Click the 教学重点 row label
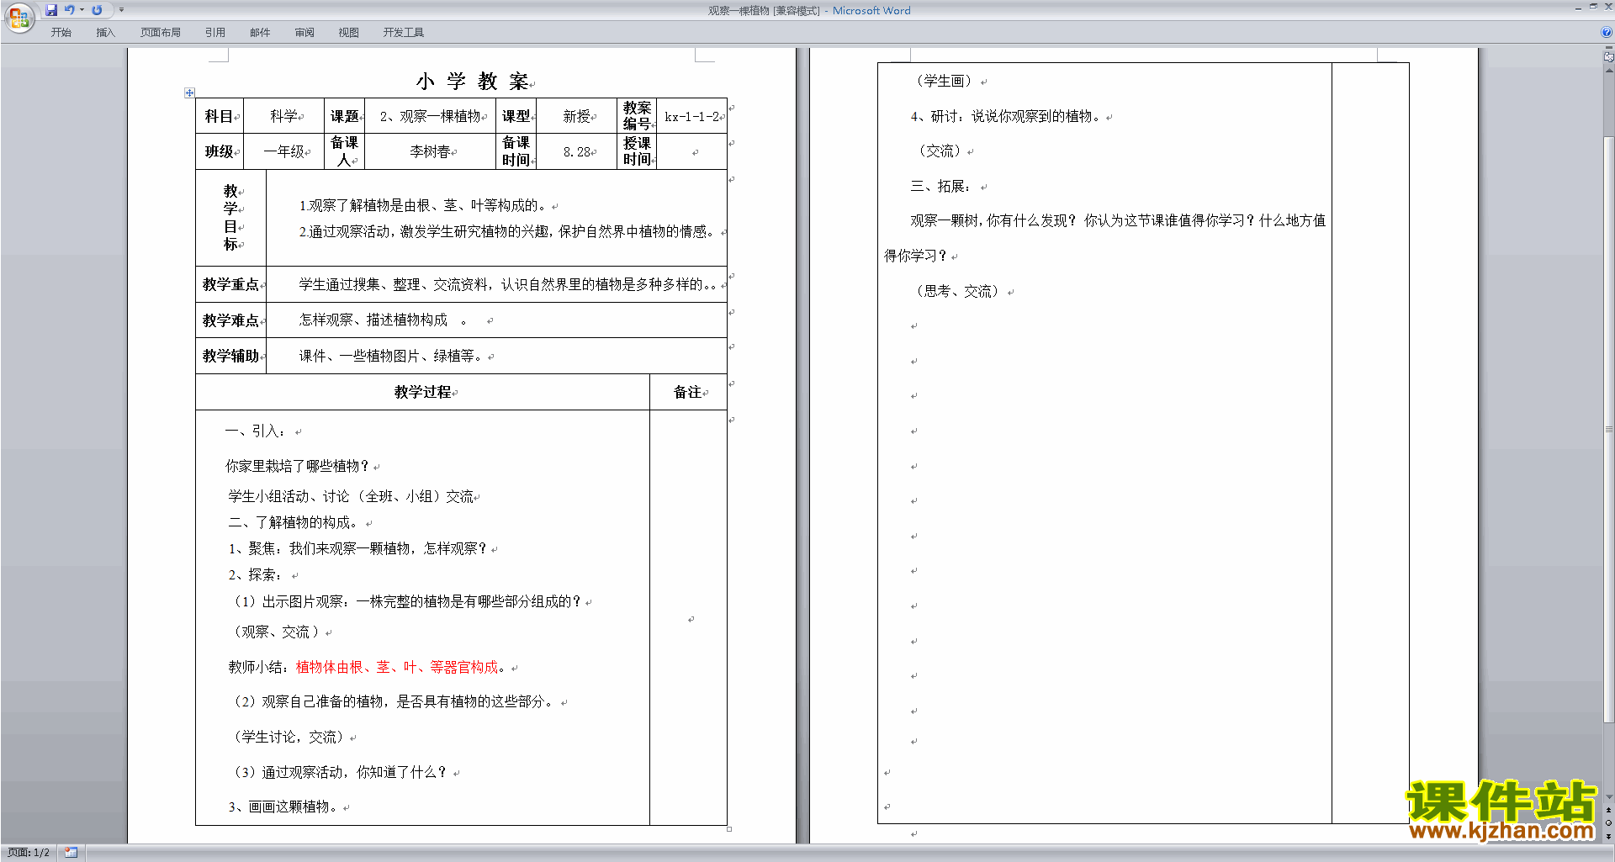Screen dimensions: 1615x862 (230, 284)
